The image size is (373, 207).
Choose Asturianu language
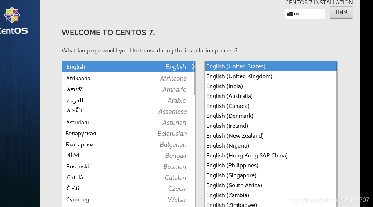pyautogui.click(x=129, y=122)
